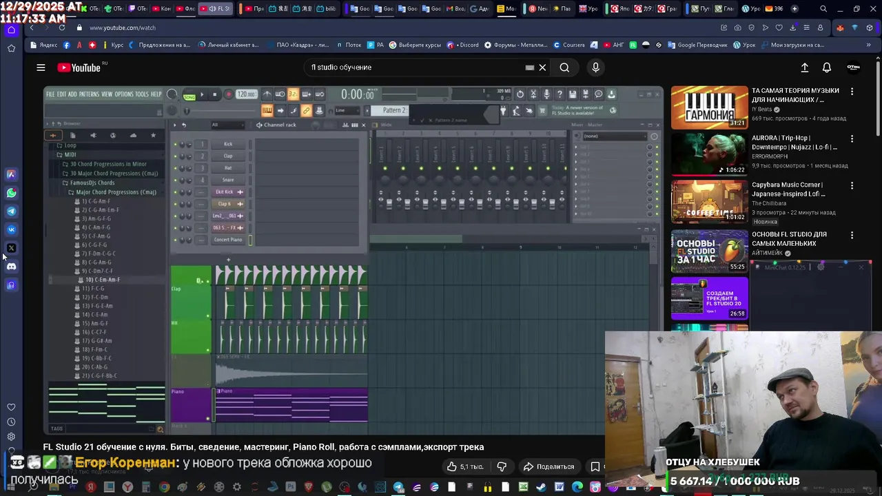Image resolution: width=882 pixels, height=496 pixels.
Task: Toggle the green mute LED for Clap channel
Action: (175, 156)
